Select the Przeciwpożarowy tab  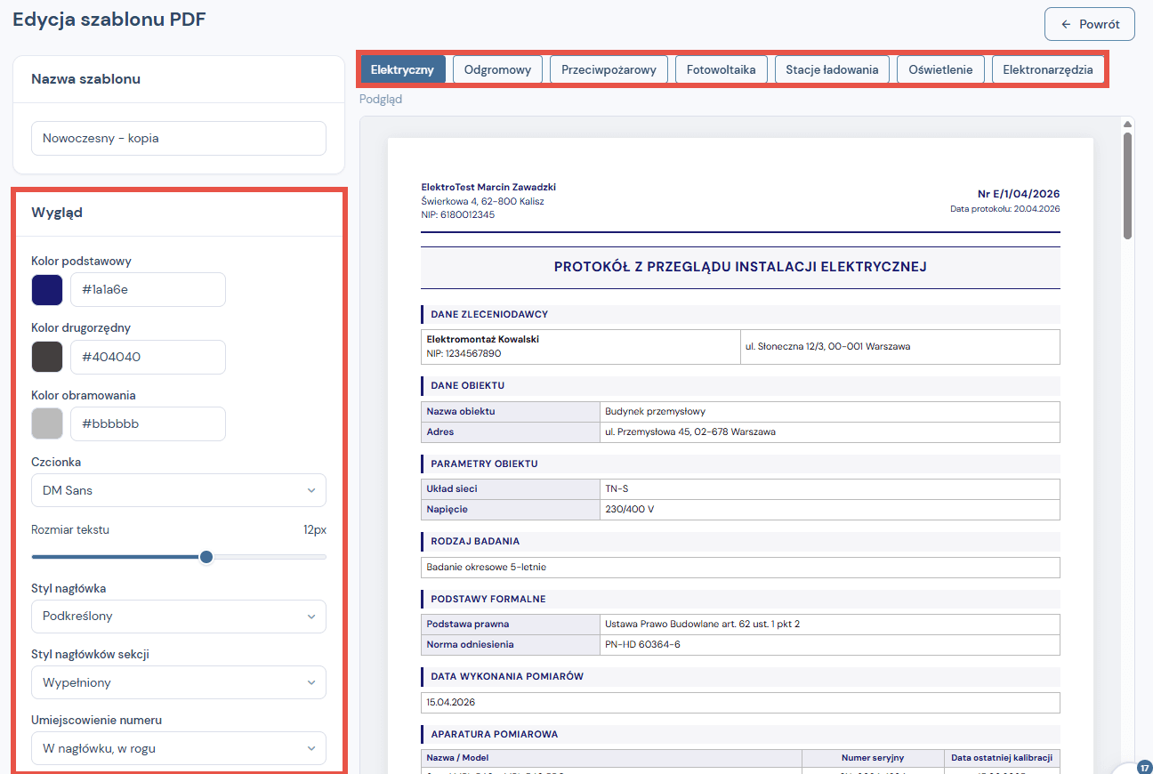[609, 69]
